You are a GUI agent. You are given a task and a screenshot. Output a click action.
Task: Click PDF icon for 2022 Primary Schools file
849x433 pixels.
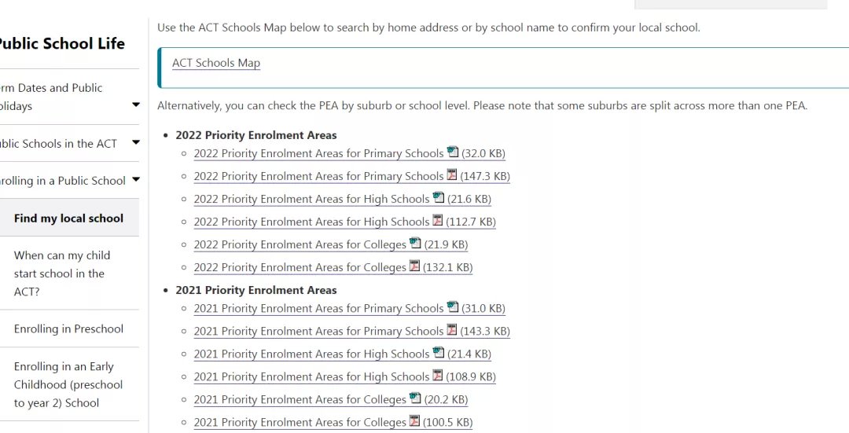tap(451, 174)
